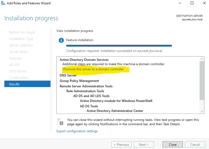The image size is (209, 149).
Task: Select the Results step in sidebar
Action: pyautogui.click(x=27, y=84)
